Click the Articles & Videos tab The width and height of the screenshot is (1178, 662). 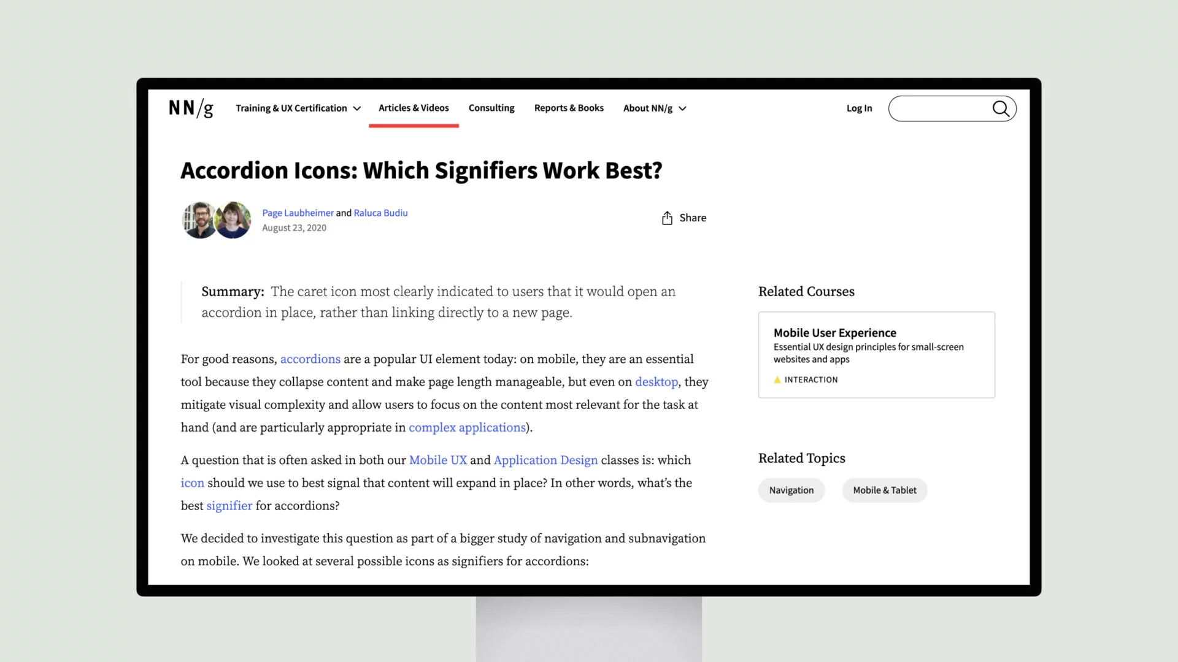tap(414, 107)
